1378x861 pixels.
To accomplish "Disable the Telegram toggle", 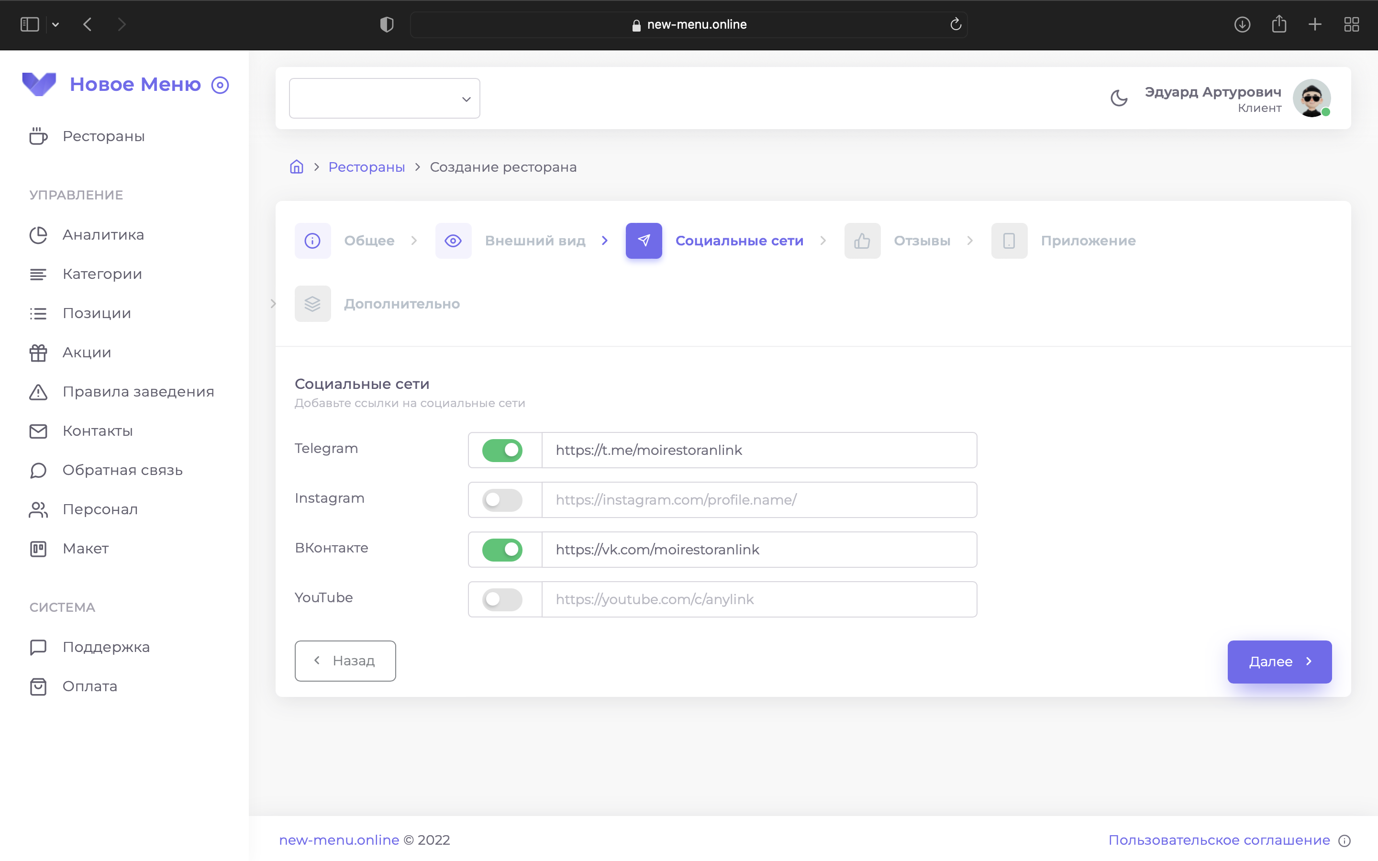I will [x=502, y=451].
